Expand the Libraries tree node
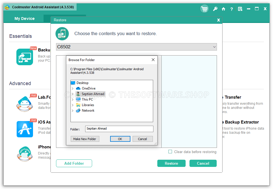 point(73,105)
